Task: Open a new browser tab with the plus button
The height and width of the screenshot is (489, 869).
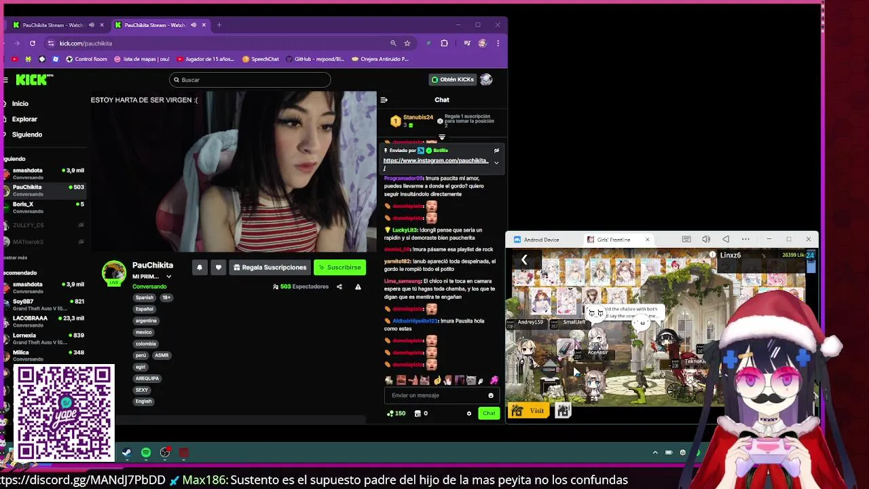Action: tap(219, 25)
